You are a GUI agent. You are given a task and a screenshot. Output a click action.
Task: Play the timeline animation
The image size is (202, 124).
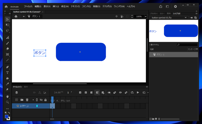[x=138, y=92]
